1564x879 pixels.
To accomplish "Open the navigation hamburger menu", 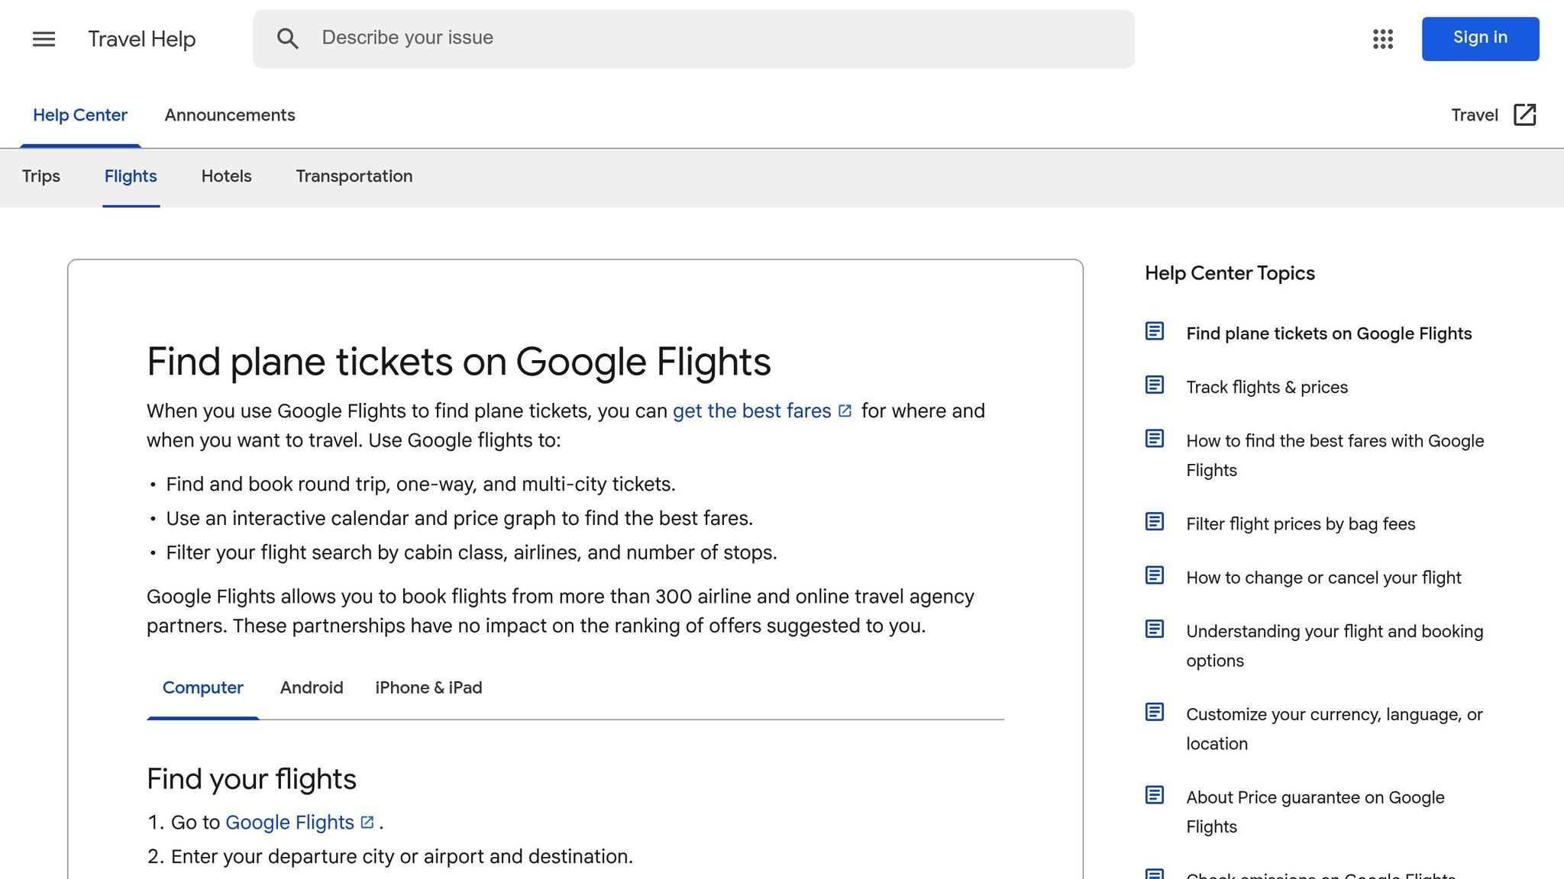I will coord(44,39).
